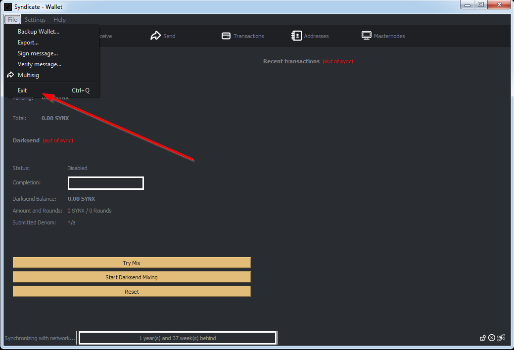This screenshot has width=514, height=350.
Task: Click the Syndicate logo in title bar
Action: [8, 7]
